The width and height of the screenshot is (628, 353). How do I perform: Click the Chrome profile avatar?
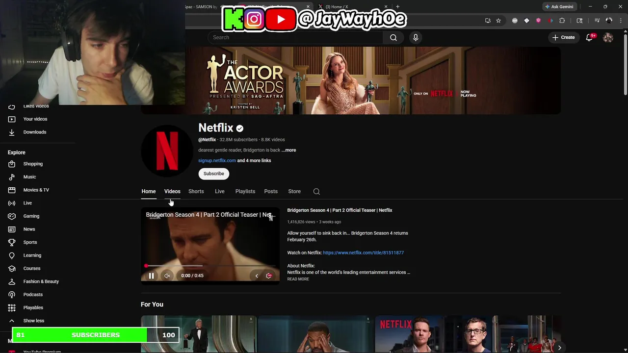pos(609,21)
